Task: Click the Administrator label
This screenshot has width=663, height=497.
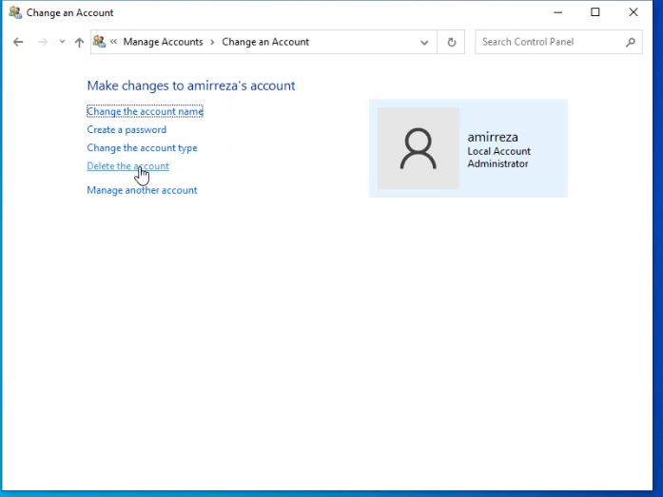Action: point(497,163)
